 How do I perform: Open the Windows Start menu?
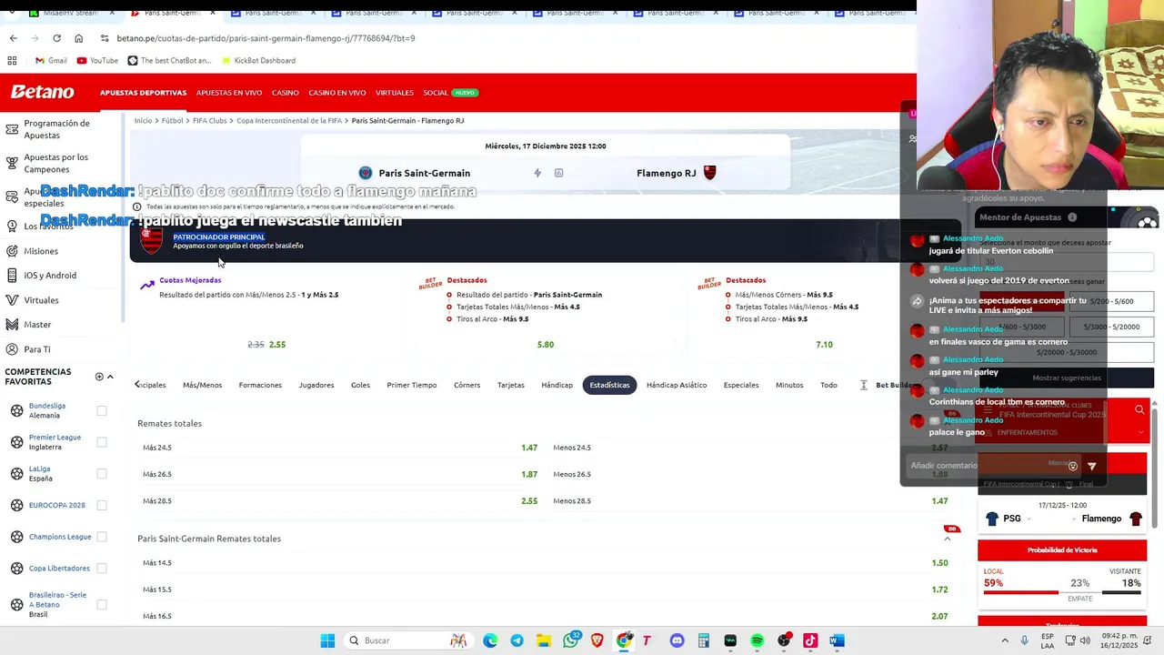click(327, 640)
